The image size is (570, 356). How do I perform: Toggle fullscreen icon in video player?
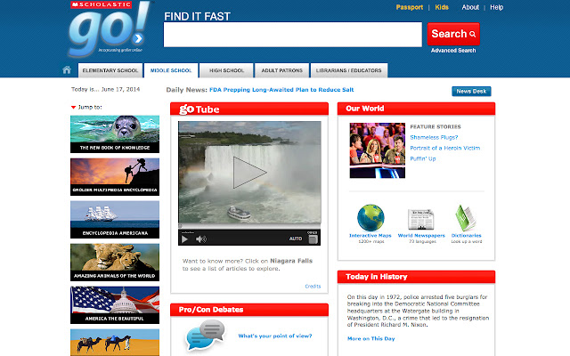[x=313, y=239]
